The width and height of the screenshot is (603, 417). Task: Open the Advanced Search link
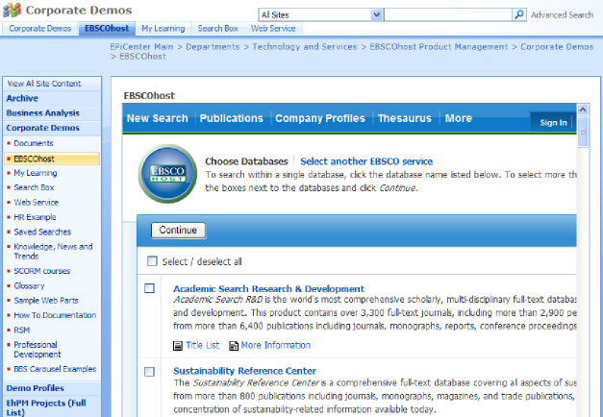[x=562, y=14]
